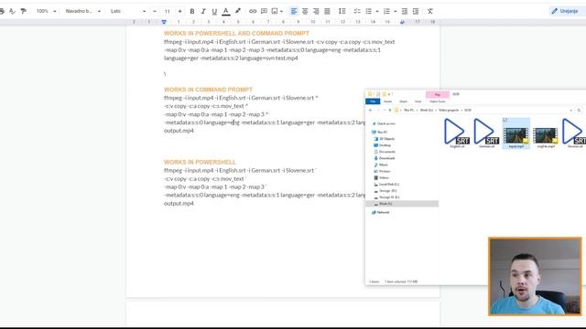
Task: Increase font size with plus button
Action: coord(179,11)
